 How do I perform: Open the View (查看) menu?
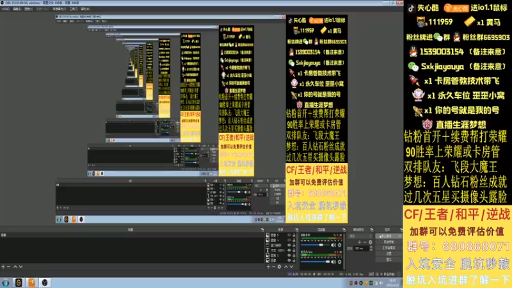[x=29, y=9]
